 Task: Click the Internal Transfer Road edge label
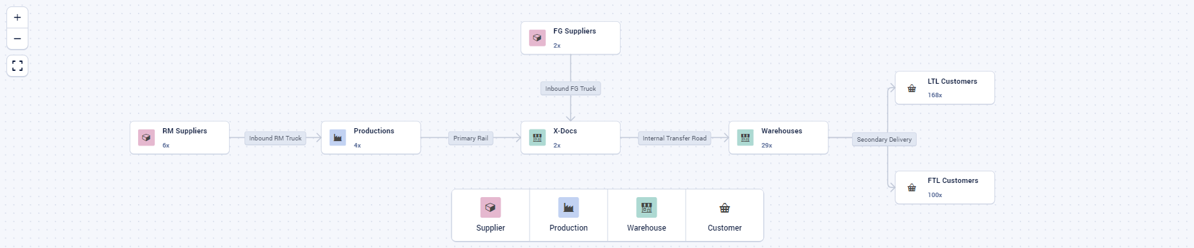click(x=675, y=138)
